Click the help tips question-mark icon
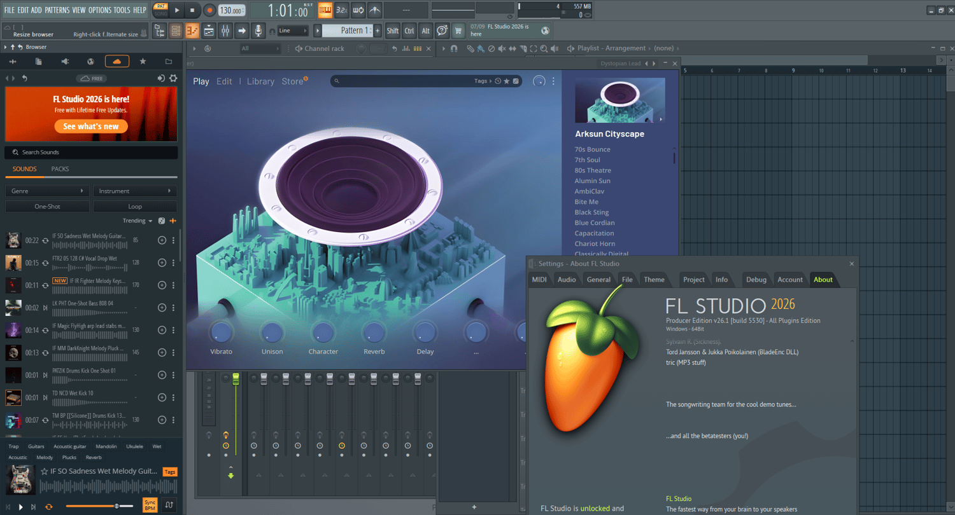The image size is (955, 515). [442, 31]
